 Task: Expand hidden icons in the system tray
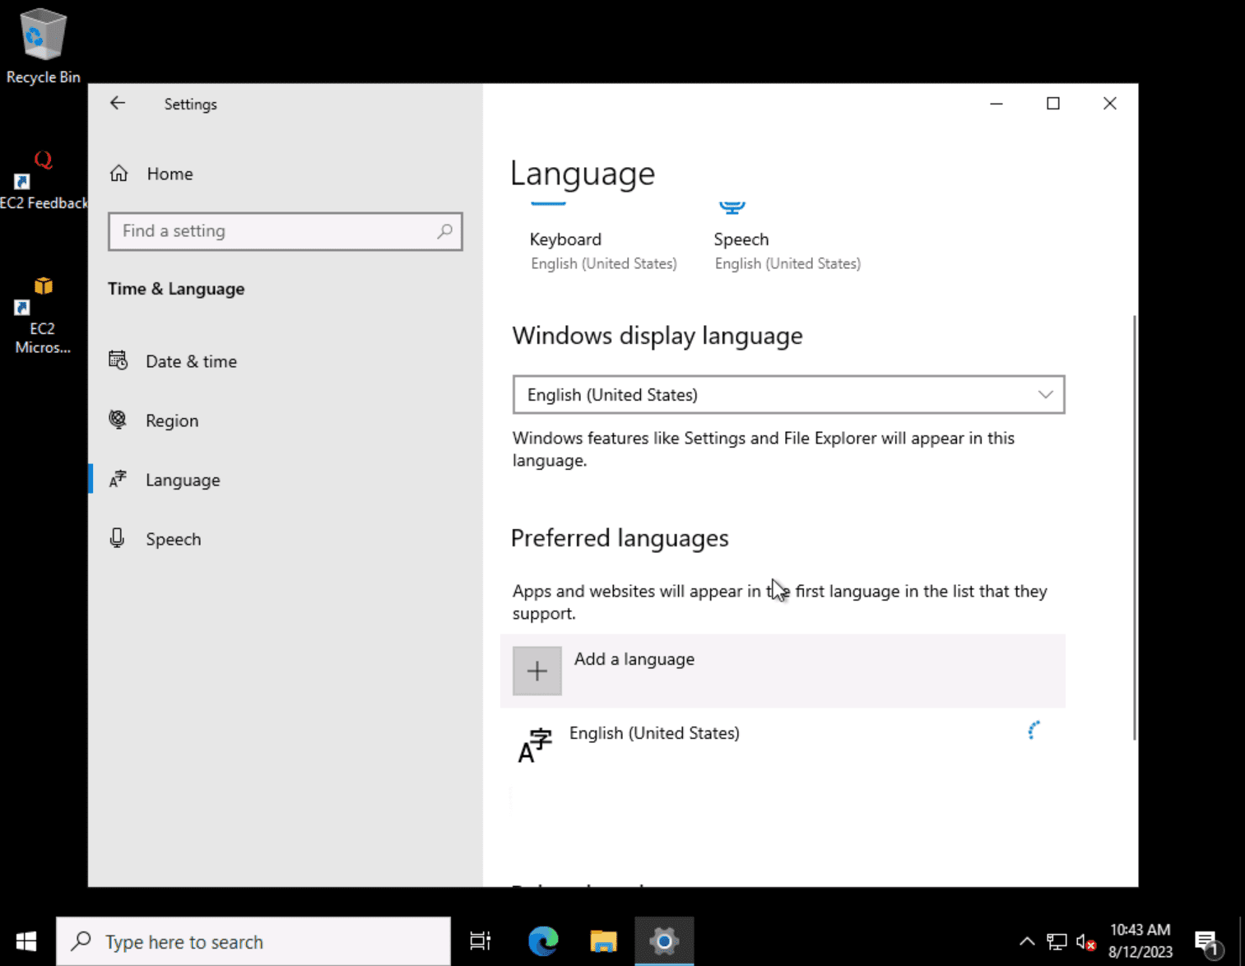(x=1026, y=940)
